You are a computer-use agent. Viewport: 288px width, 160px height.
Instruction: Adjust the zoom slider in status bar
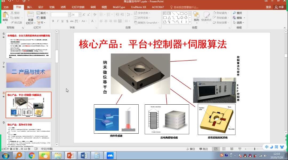pyautogui.click(x=255, y=149)
